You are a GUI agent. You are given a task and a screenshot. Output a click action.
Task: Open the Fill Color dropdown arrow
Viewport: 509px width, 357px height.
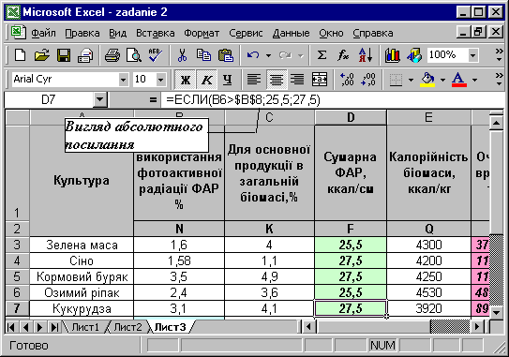[x=442, y=80]
